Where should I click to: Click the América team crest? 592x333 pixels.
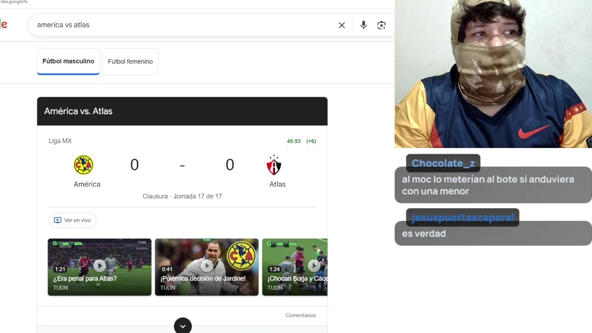84,165
